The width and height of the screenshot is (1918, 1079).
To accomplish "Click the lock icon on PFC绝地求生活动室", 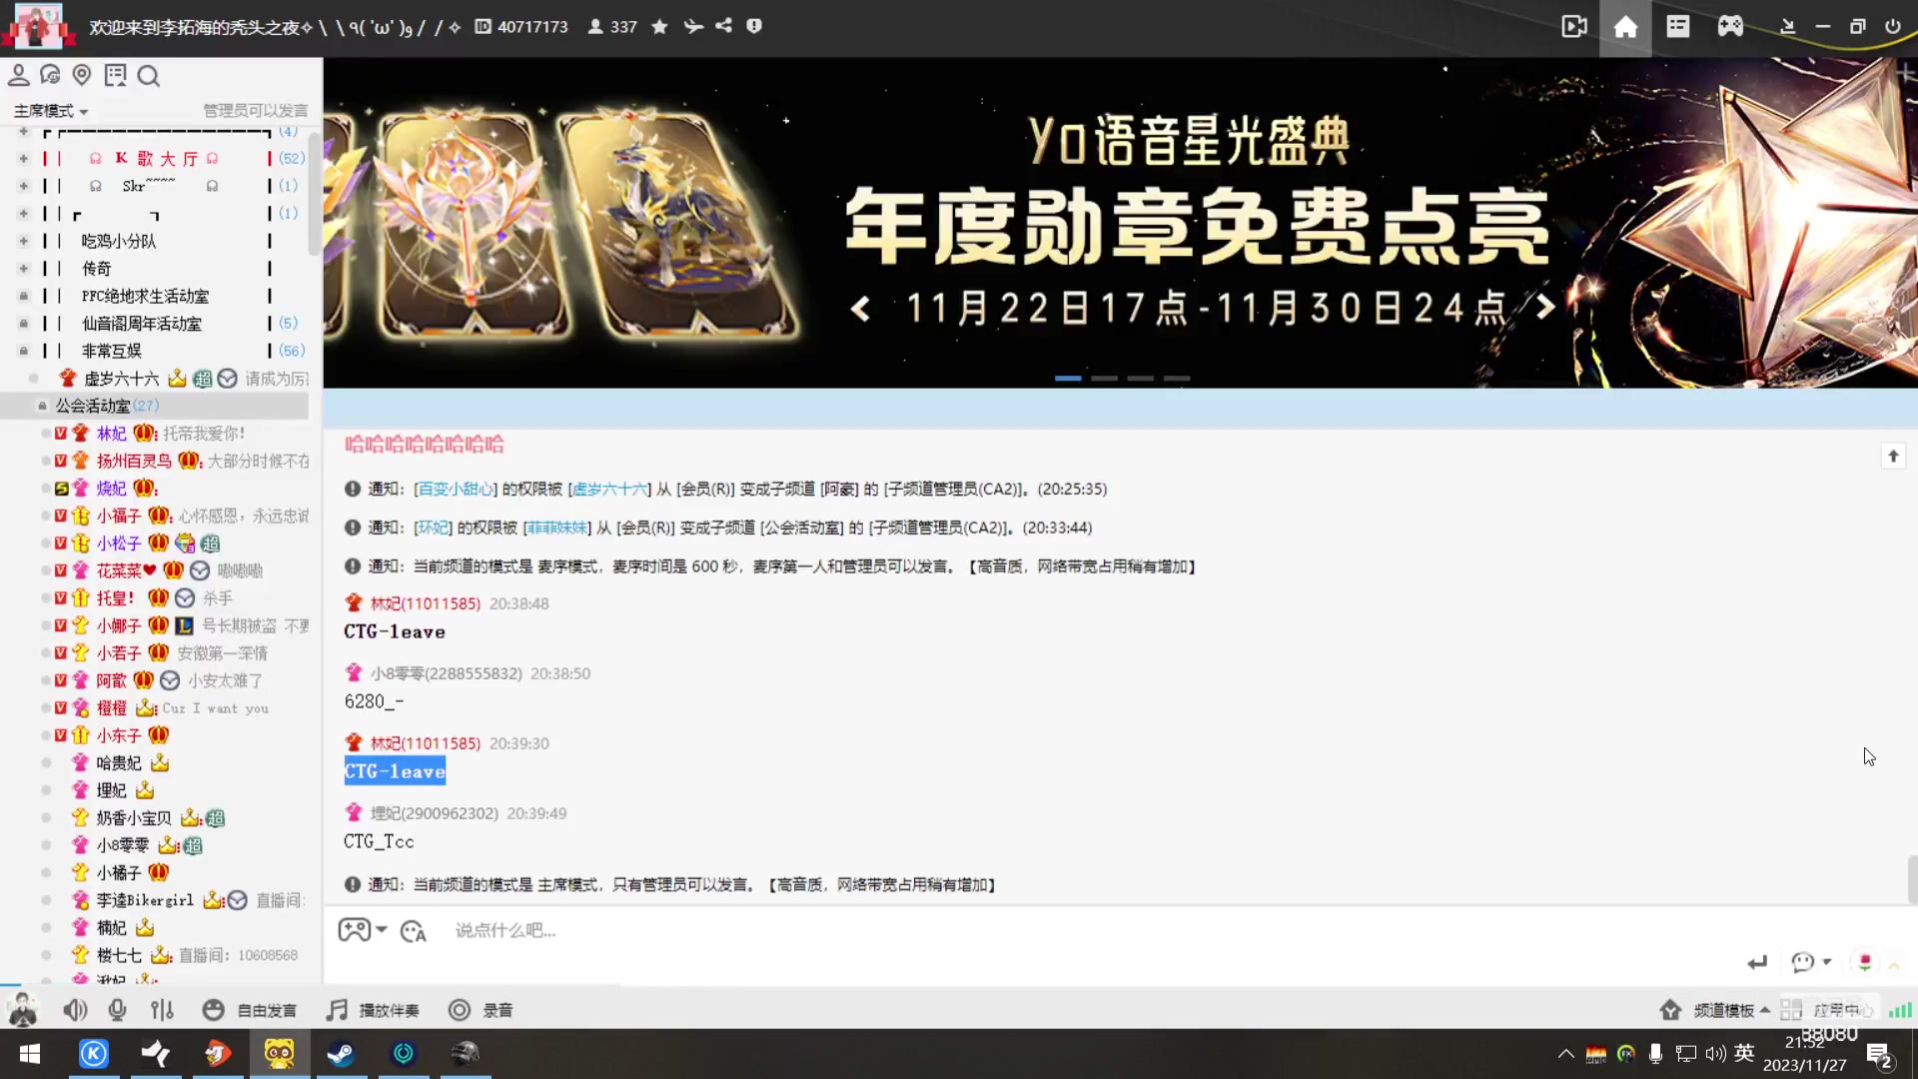I will point(22,296).
